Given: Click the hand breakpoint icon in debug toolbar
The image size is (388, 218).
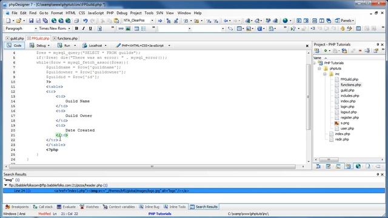Looking at the screenshot, I should pyautogui.click(x=343, y=28).
